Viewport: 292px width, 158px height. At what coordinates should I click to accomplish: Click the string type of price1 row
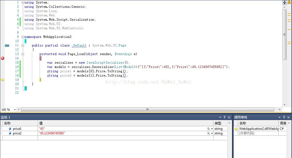click(219, 129)
